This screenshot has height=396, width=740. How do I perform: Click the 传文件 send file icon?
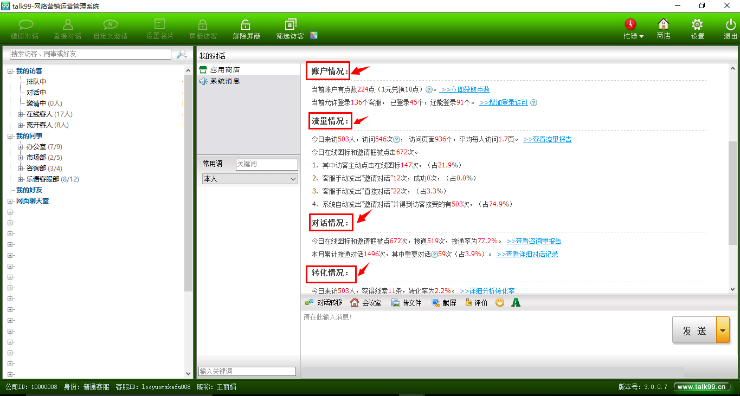click(x=396, y=303)
